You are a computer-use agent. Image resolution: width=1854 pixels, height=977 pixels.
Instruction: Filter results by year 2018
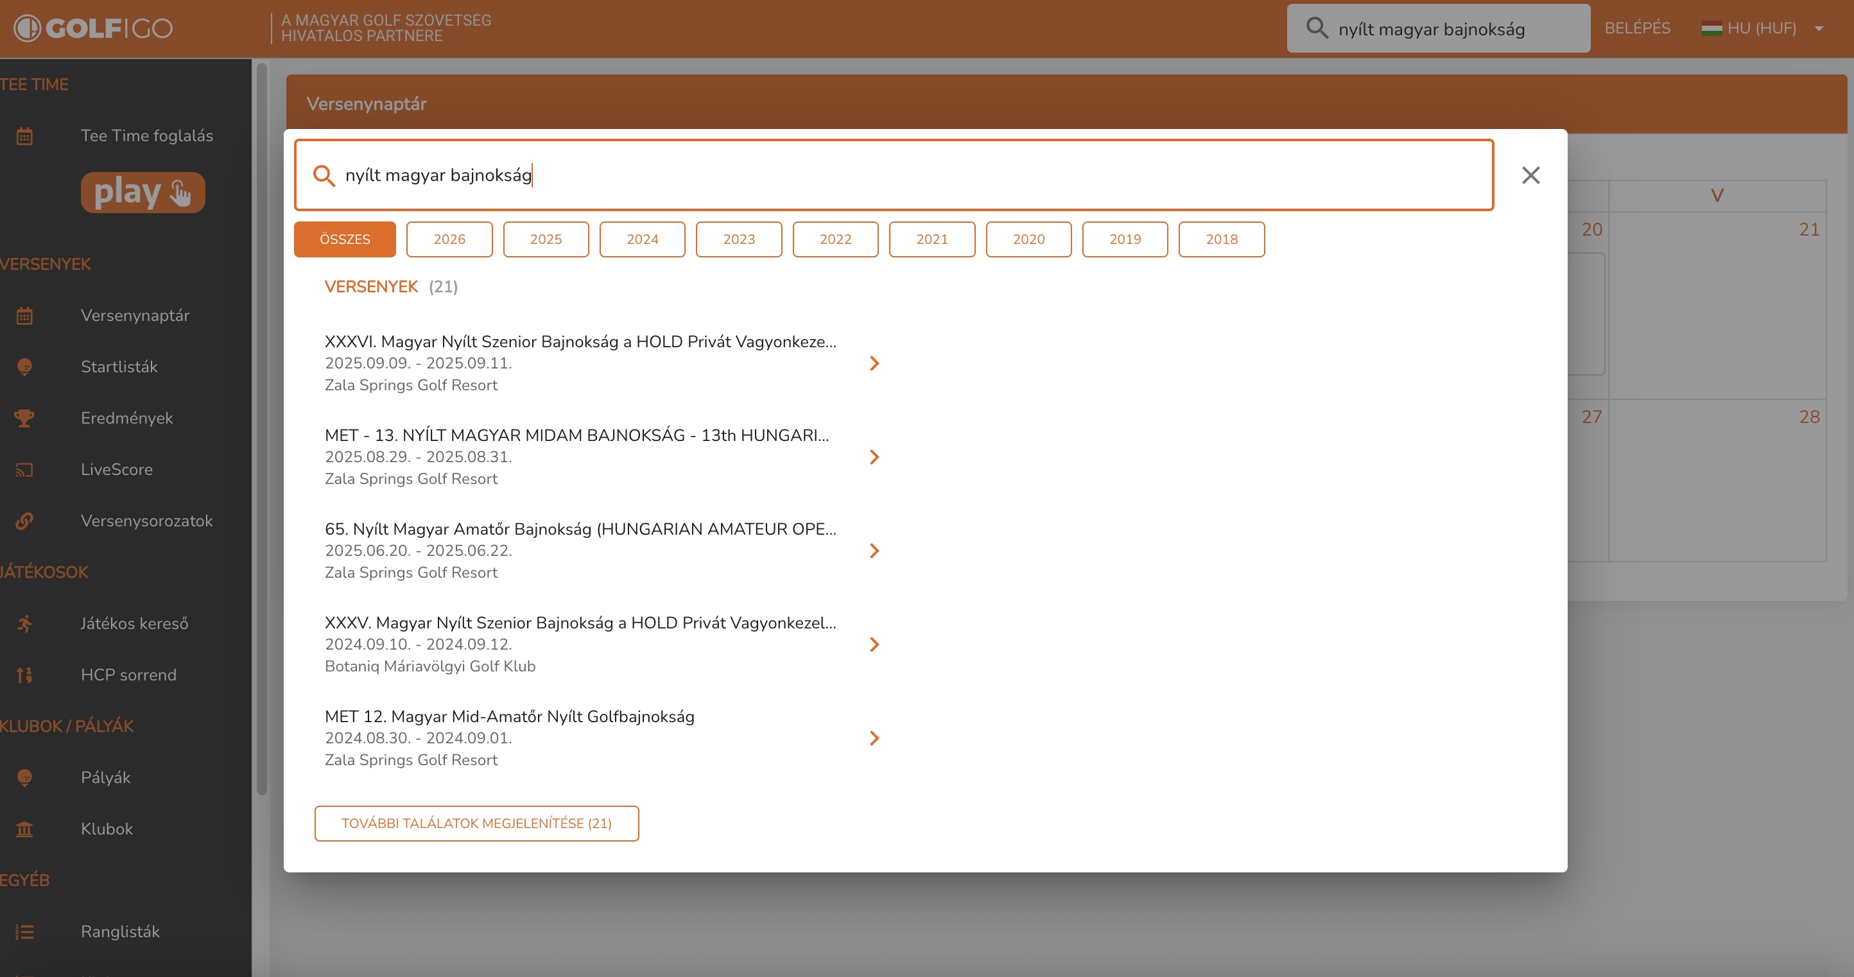[x=1220, y=239]
